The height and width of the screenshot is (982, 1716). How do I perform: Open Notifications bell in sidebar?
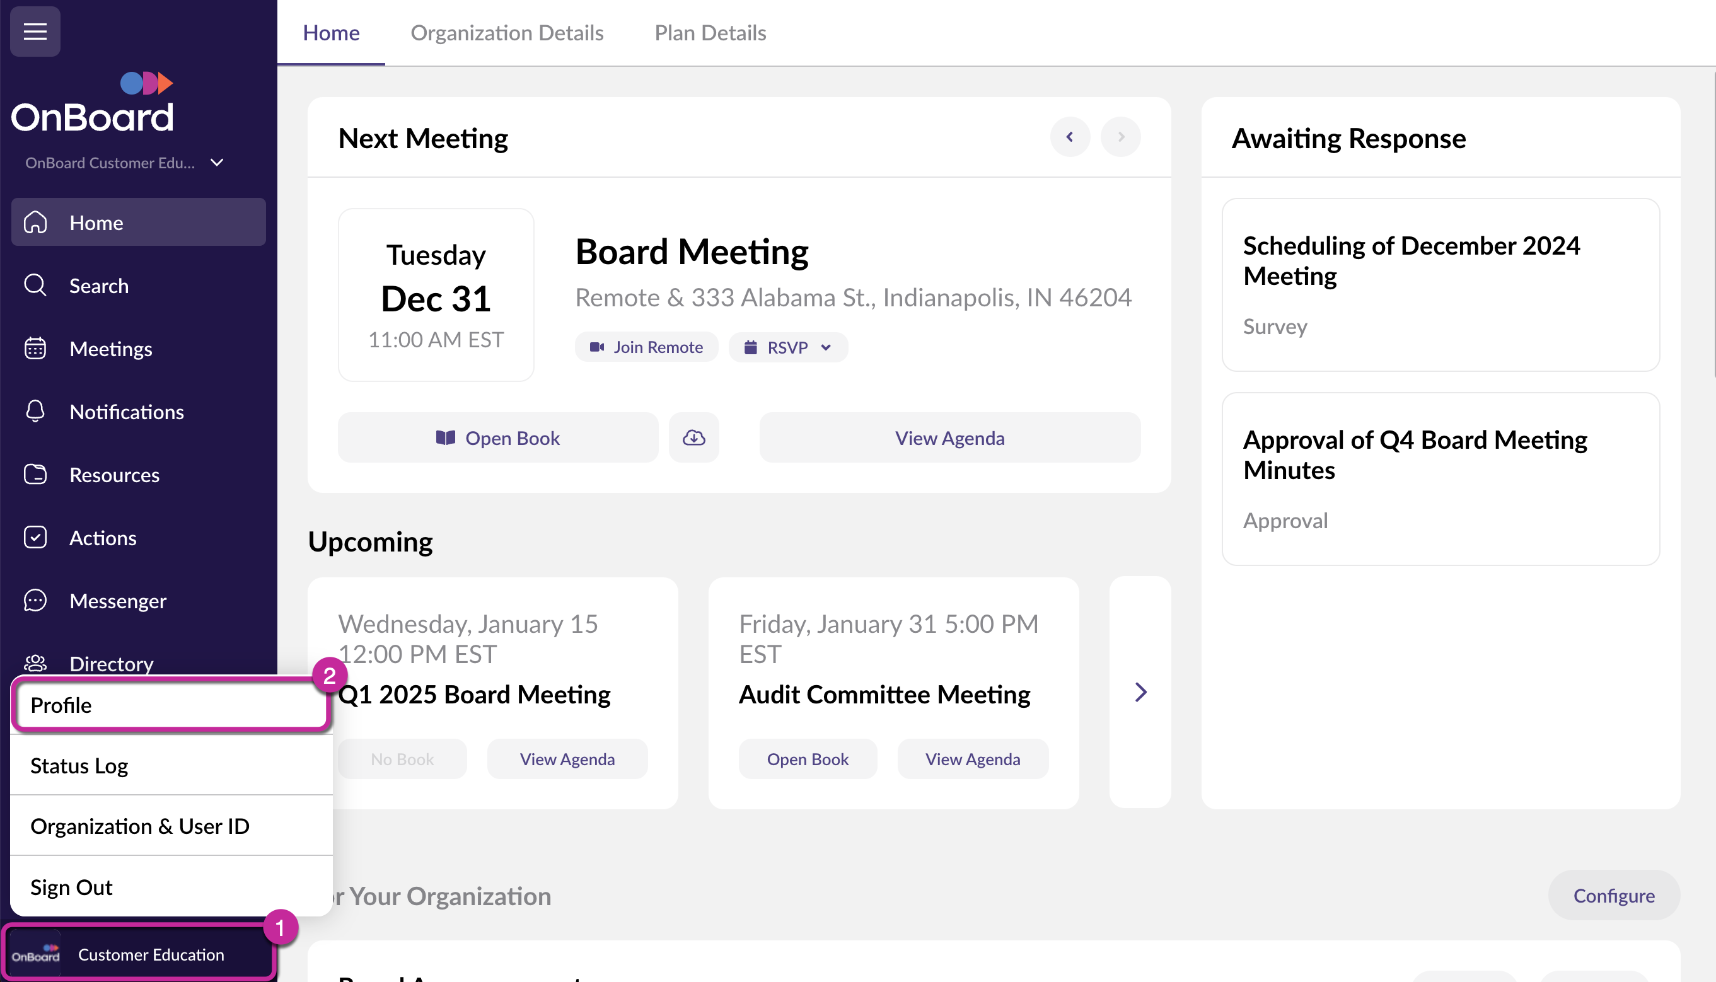click(x=126, y=412)
